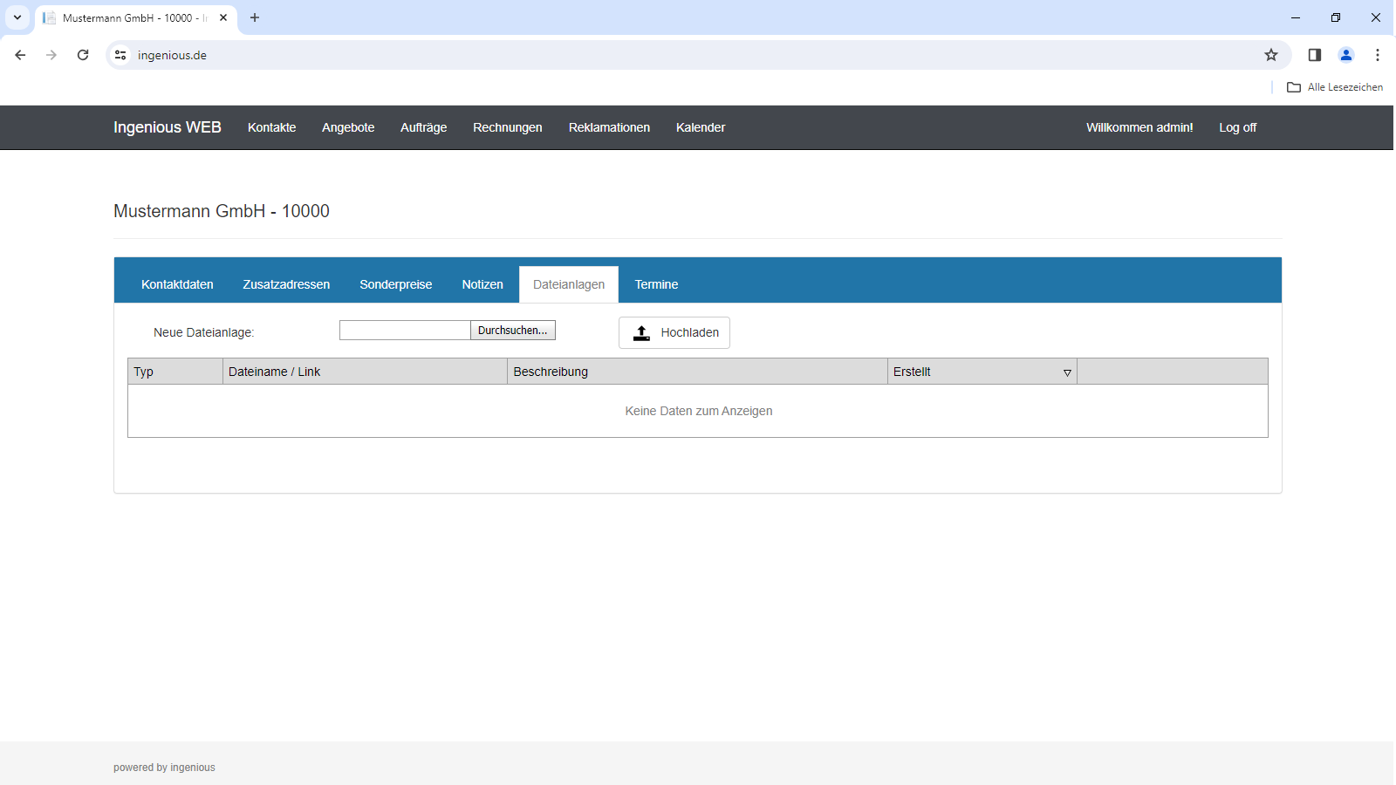Open the Chrome profile avatar
The width and height of the screenshot is (1396, 785).
pos(1346,55)
